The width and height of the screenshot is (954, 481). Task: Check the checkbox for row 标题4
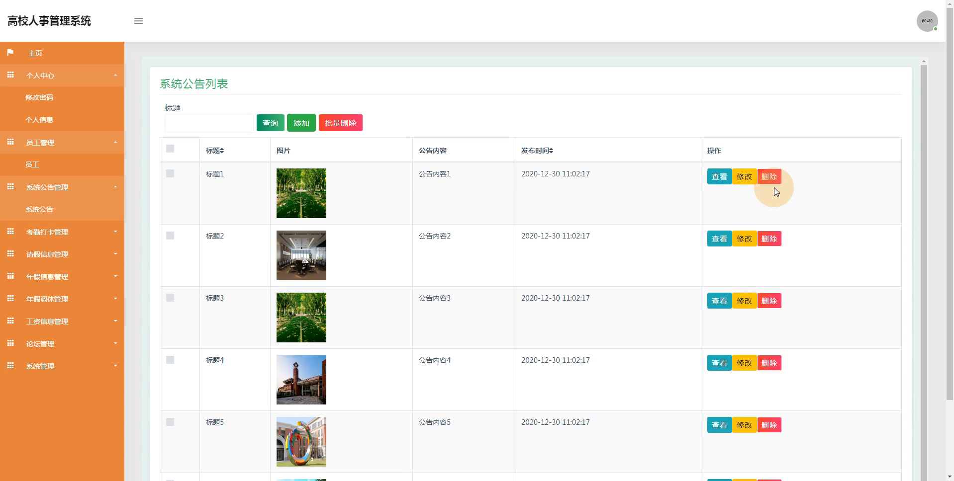point(170,360)
